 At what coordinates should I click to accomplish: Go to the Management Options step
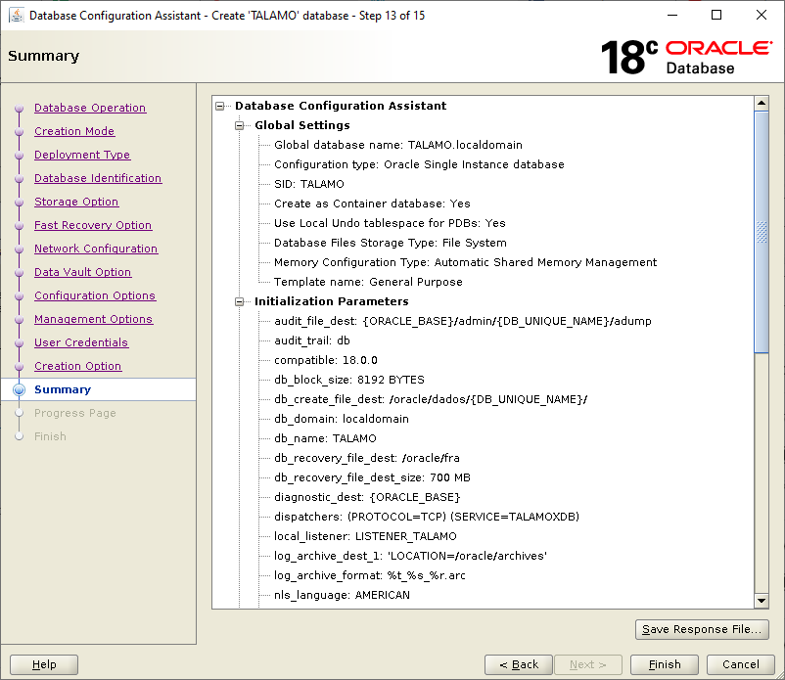click(93, 319)
